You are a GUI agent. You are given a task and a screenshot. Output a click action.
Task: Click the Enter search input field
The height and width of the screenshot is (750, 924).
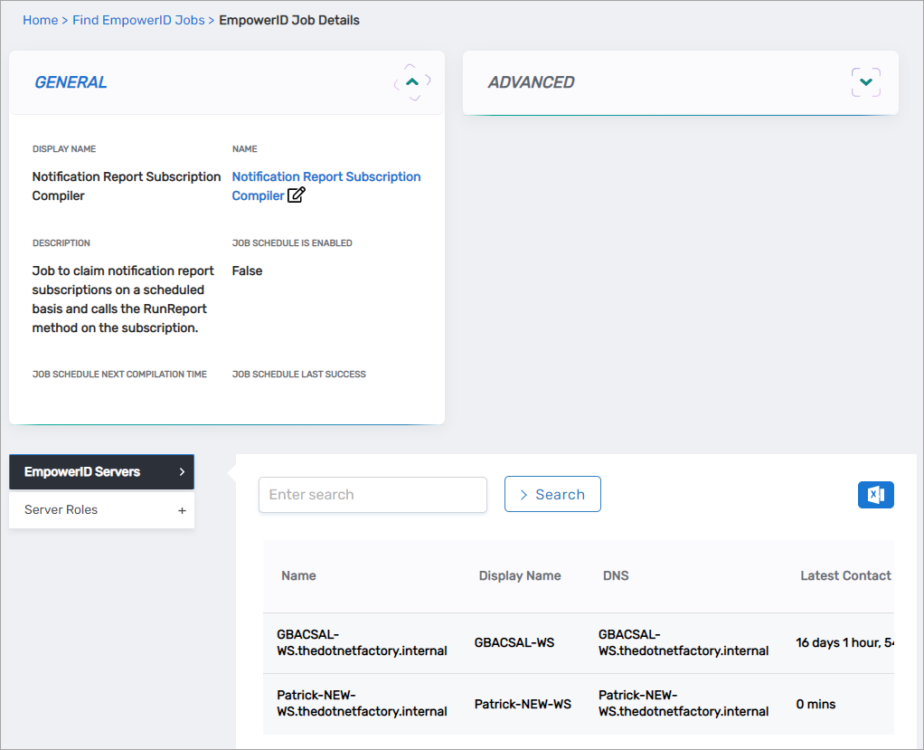372,494
